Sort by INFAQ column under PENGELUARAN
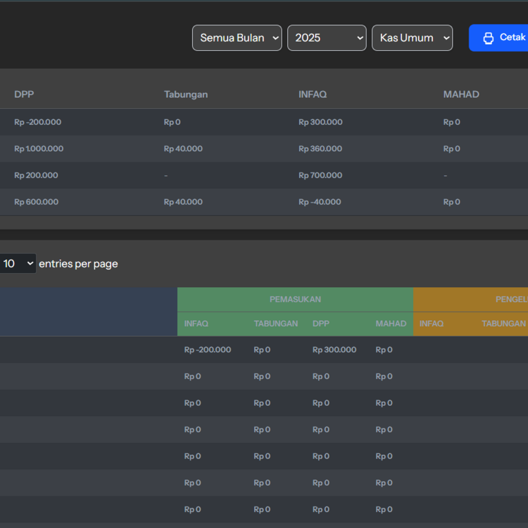Viewport: 528px width, 528px height. (x=431, y=324)
